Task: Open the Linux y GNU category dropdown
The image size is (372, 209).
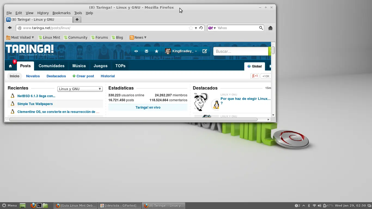Action: click(x=80, y=89)
